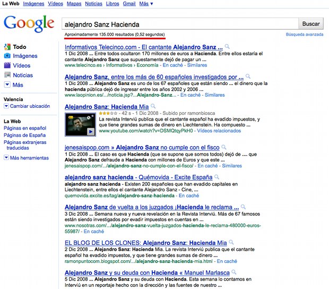Image resolution: width=329 pixels, height=289 pixels.
Task: Filter by Vídeos text link in sidebar
Action: click(x=22, y=65)
